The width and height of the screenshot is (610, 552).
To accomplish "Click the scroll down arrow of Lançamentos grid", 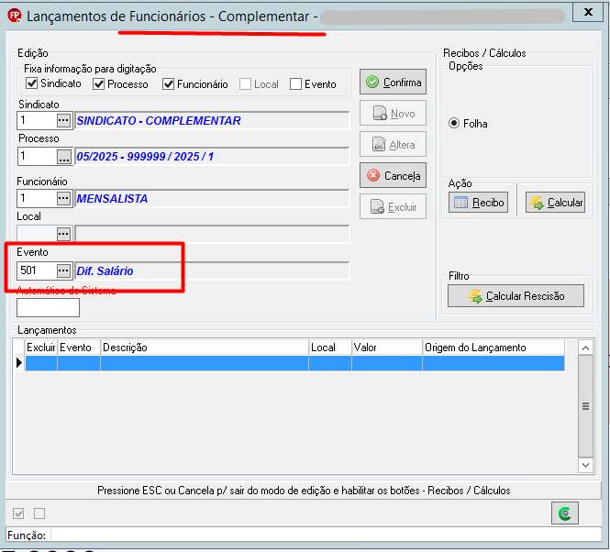I will (x=585, y=465).
